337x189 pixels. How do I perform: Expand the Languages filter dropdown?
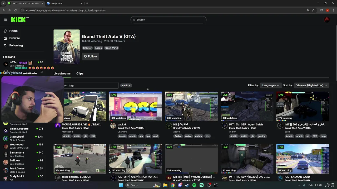click(x=271, y=85)
